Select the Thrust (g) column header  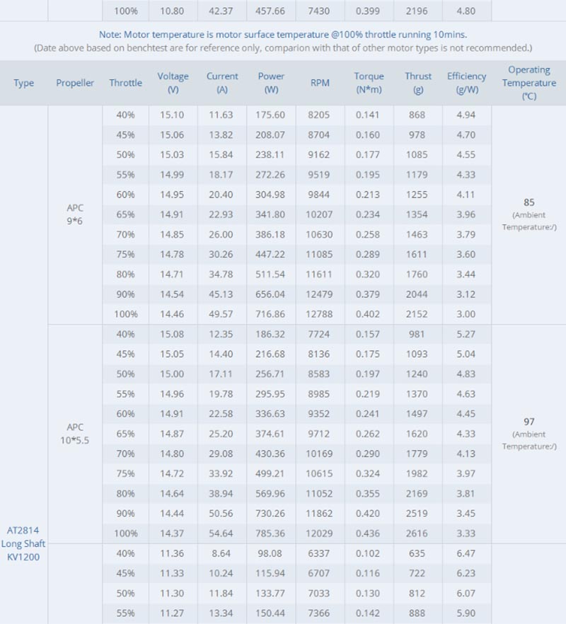tap(418, 83)
